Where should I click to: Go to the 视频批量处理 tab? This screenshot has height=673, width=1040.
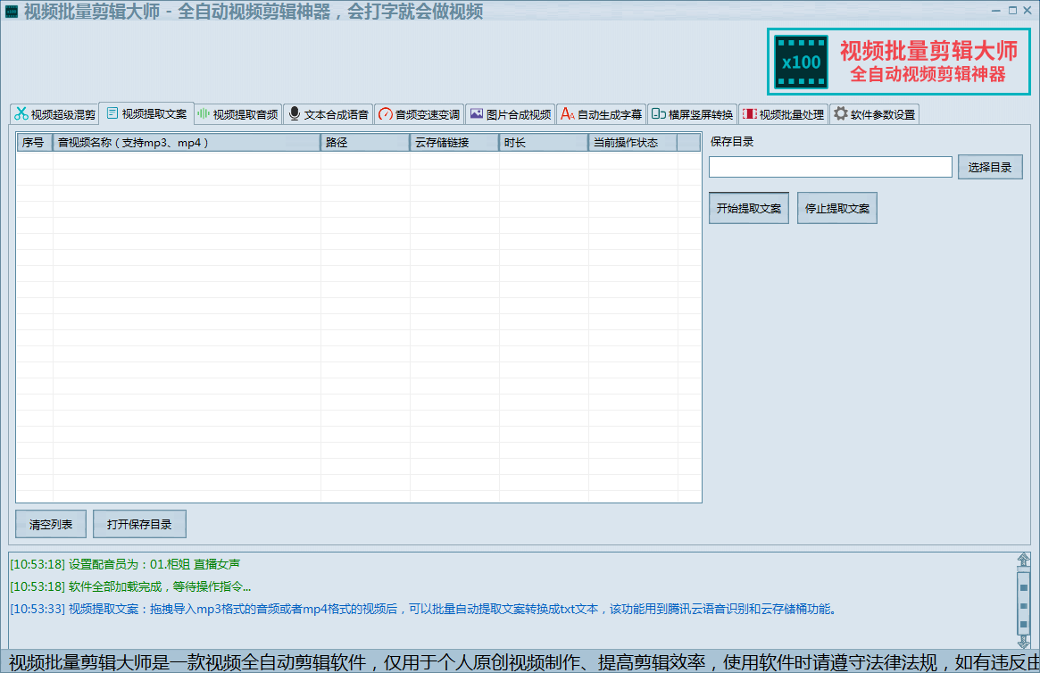(x=783, y=114)
